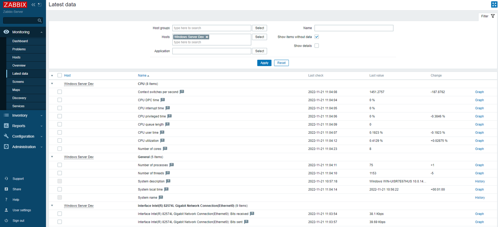Open help tooltip for System name

[x=161, y=197]
